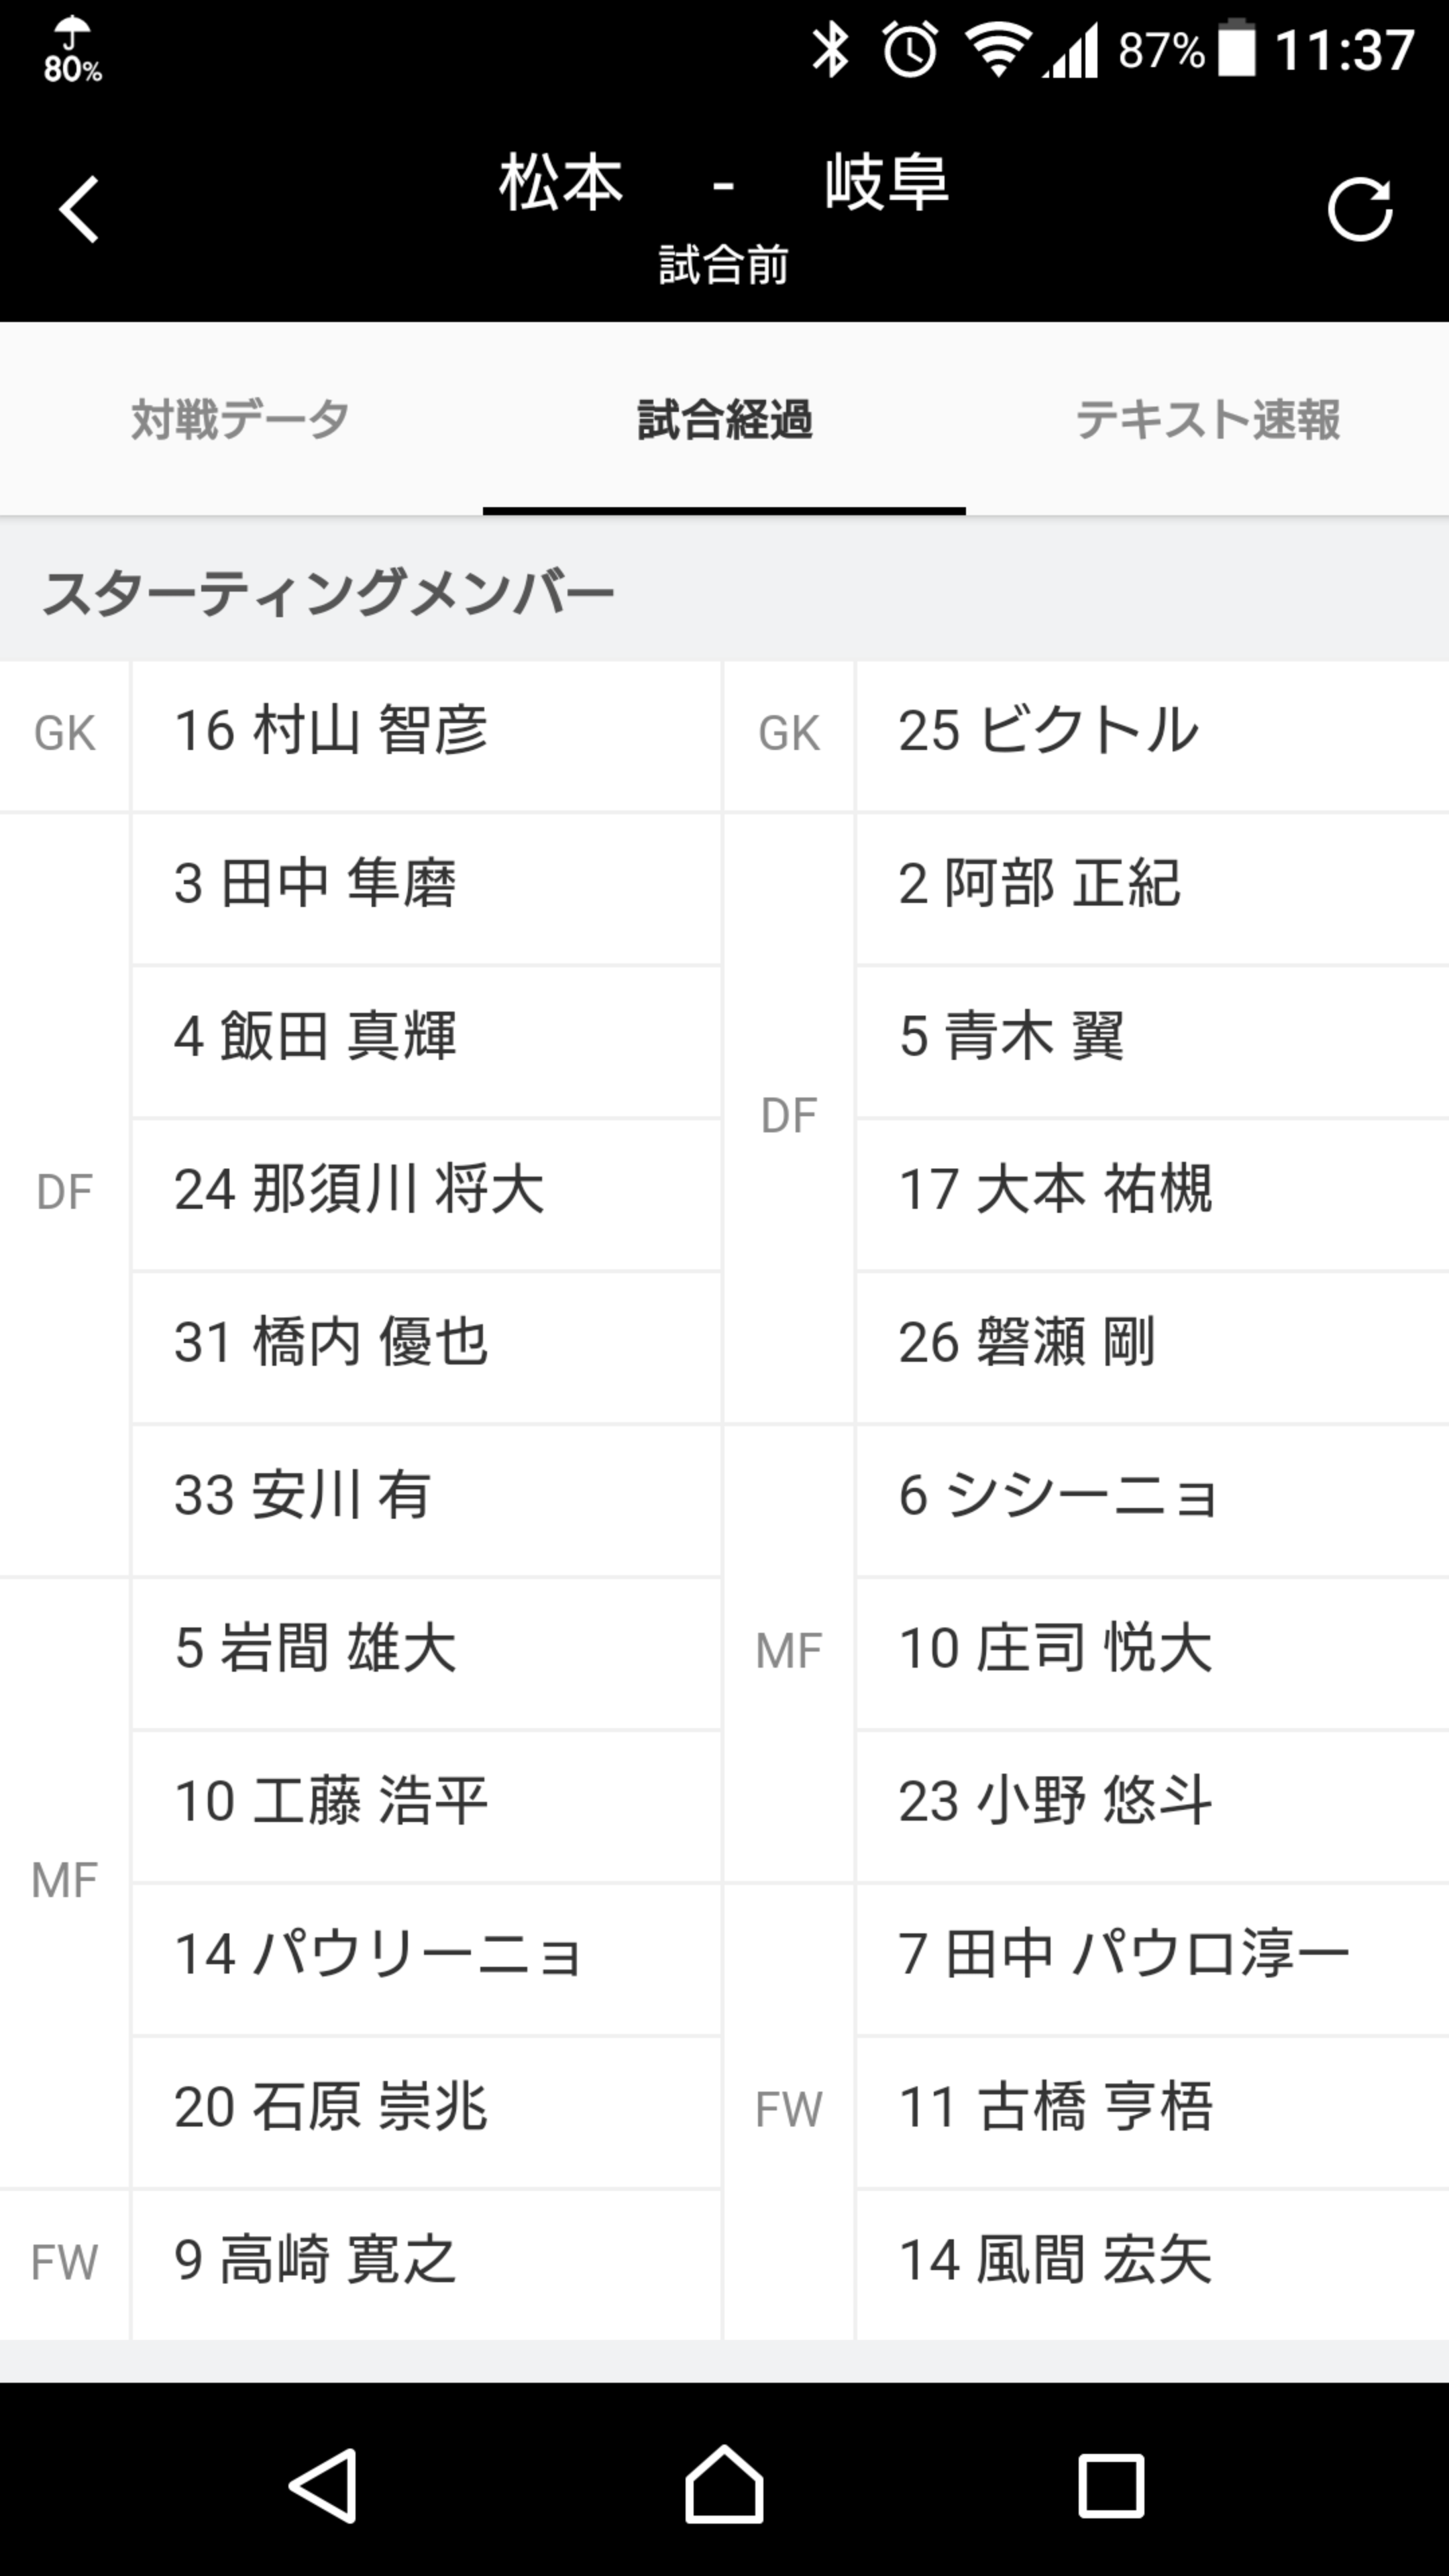Select player 14 パウリーニョ
Screen dimensions: 1449x2576
377,1954
